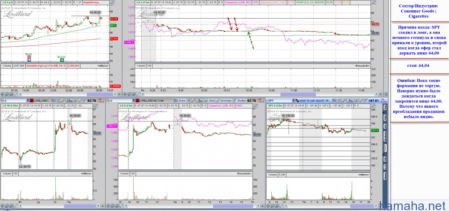Click the SPY symbol input field
449x211 pixels.
click(280, 100)
